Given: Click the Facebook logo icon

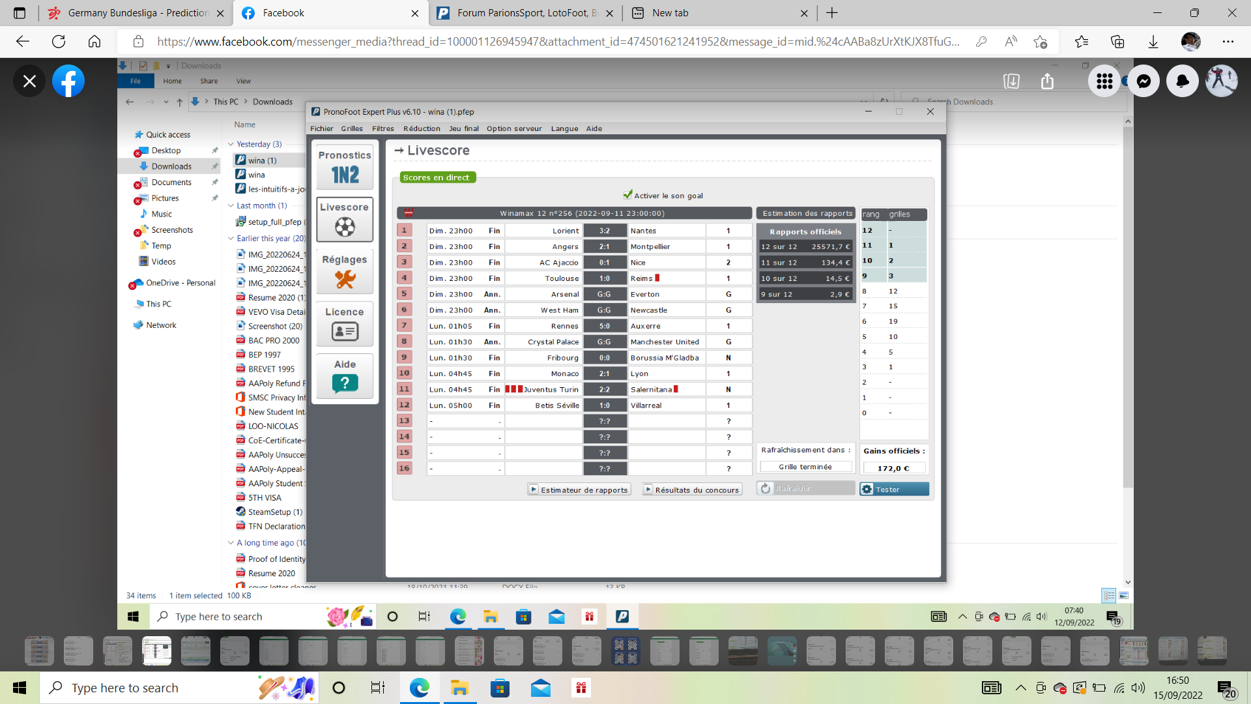Looking at the screenshot, I should click(x=68, y=81).
